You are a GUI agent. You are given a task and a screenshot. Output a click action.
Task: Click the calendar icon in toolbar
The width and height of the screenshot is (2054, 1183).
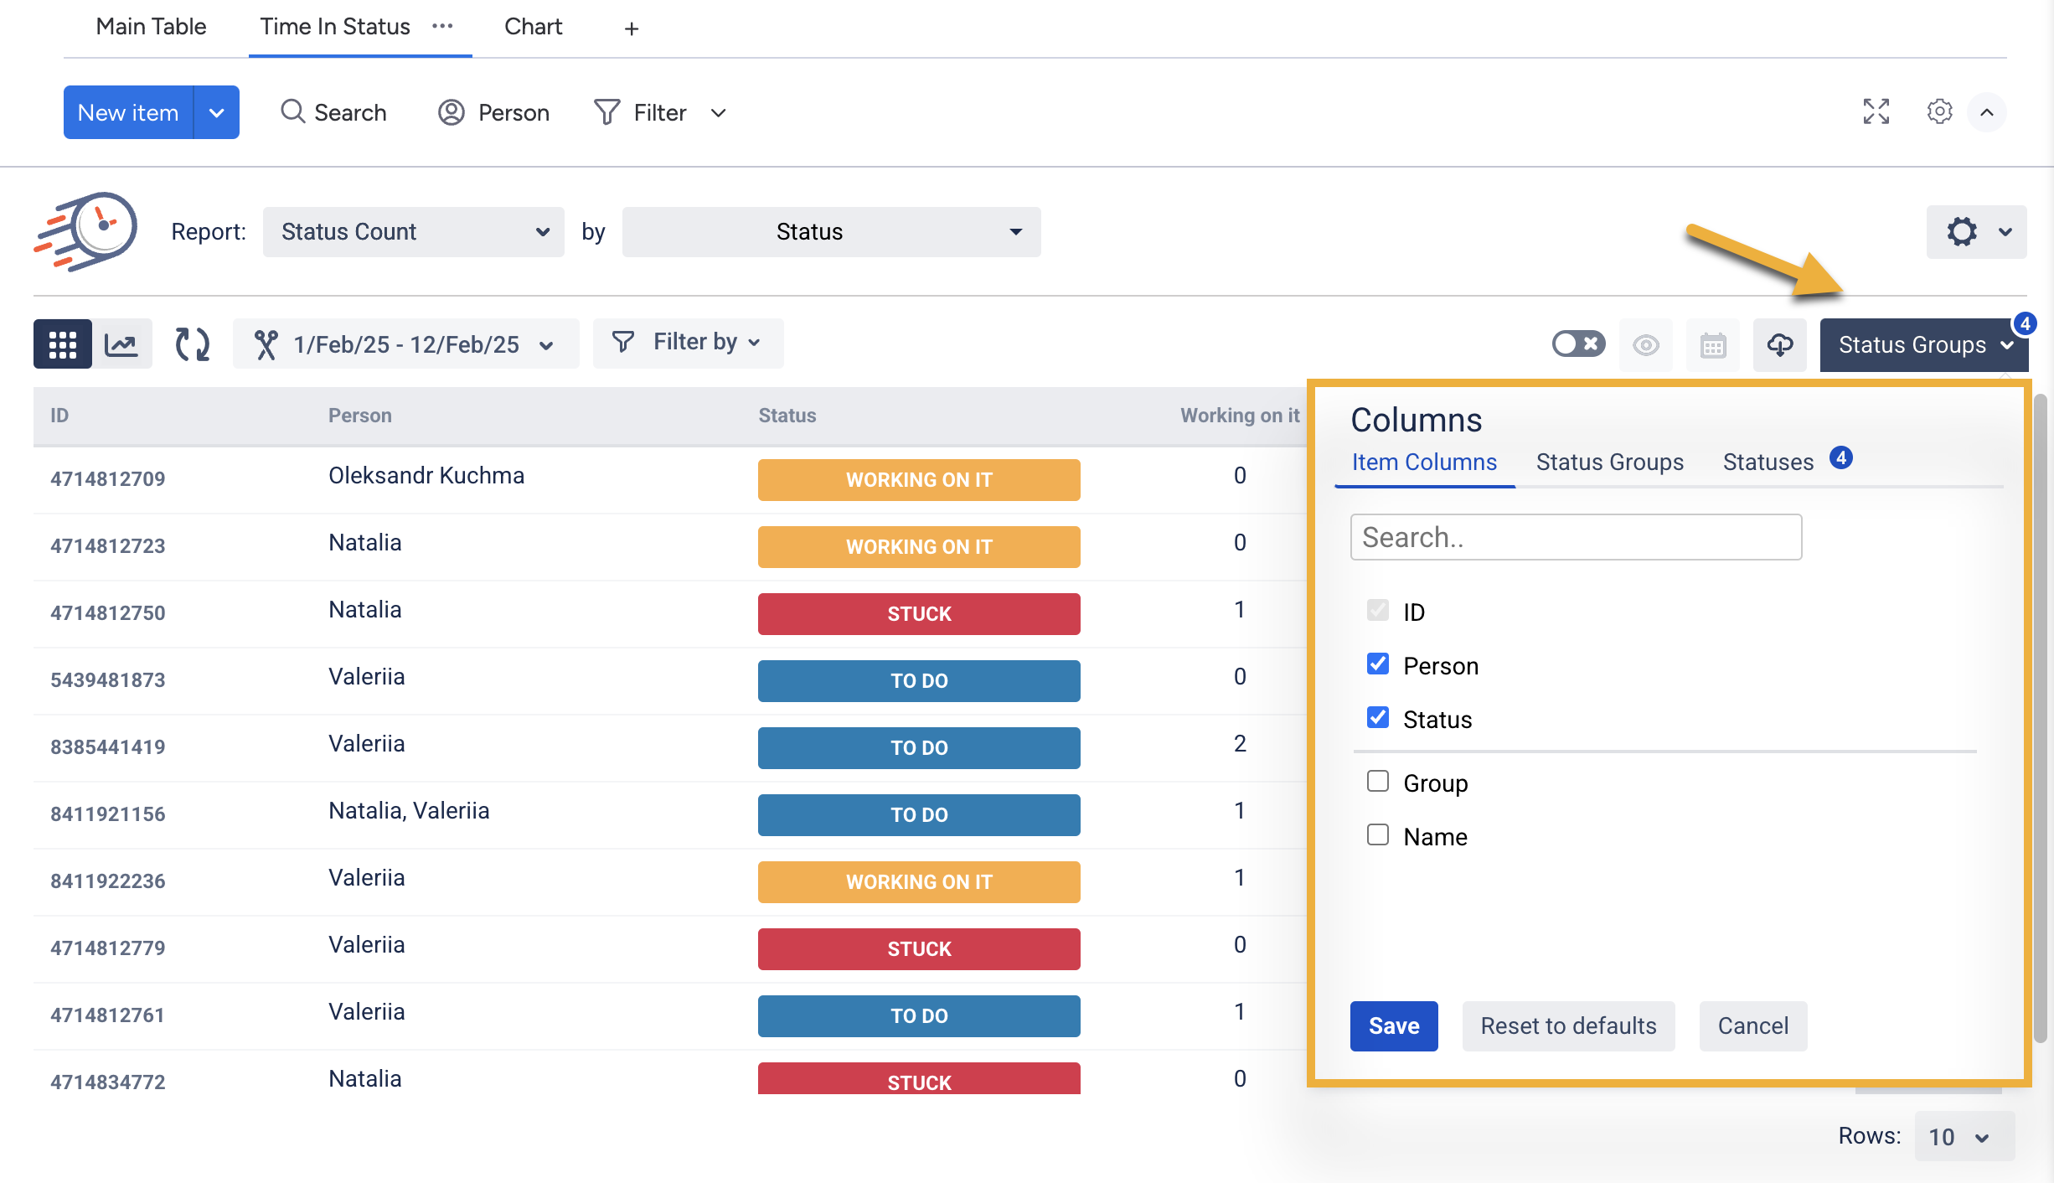[x=1713, y=344]
